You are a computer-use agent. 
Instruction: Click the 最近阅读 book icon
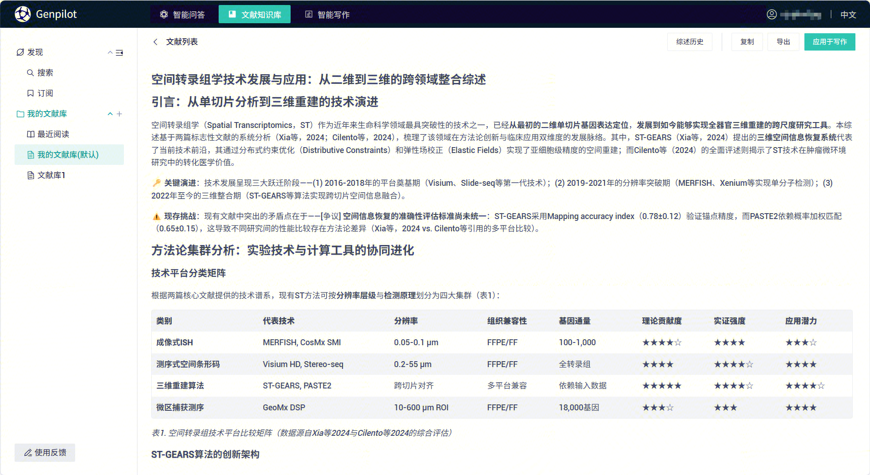tap(31, 134)
